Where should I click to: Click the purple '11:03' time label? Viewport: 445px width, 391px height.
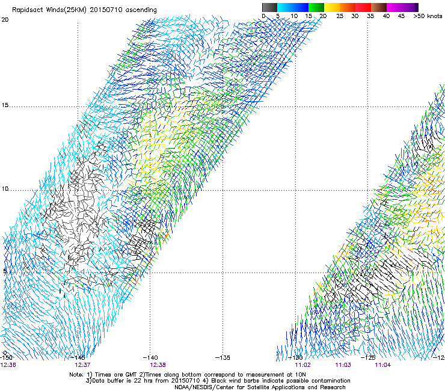[343, 365]
